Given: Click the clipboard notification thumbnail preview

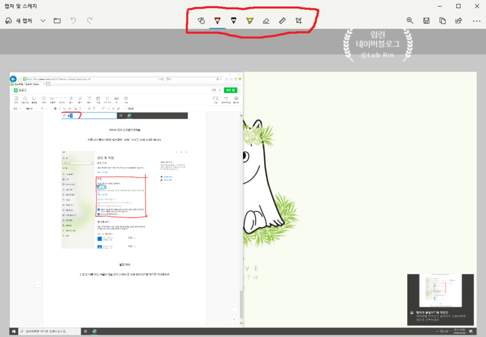Looking at the screenshot, I should pos(441,291).
